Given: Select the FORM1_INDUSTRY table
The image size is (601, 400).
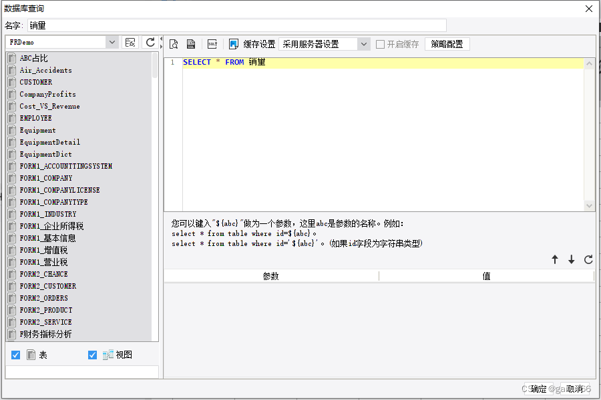Looking at the screenshot, I should pos(48,214).
